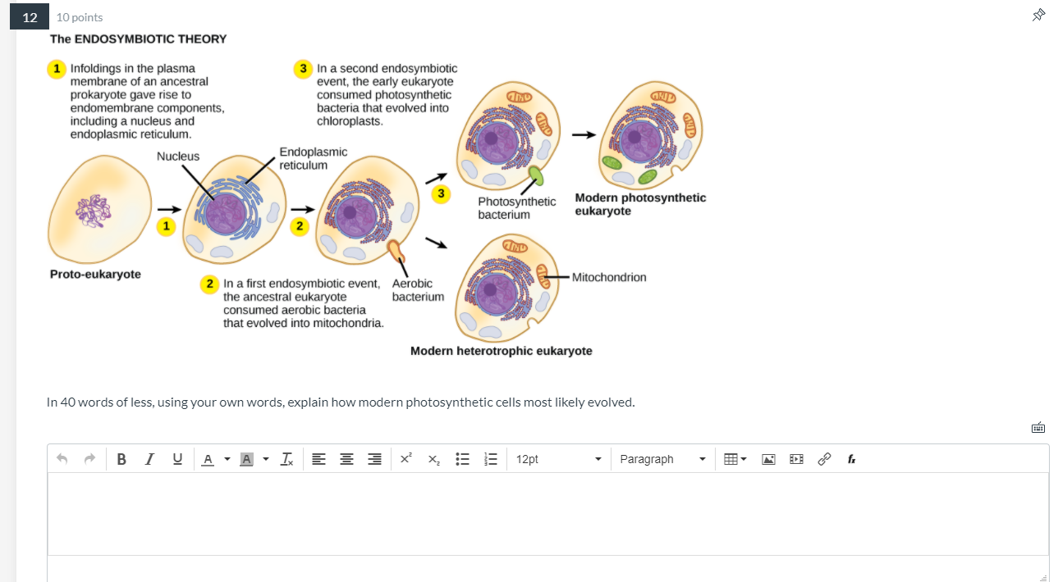Apply text color with the A icon

[207, 459]
